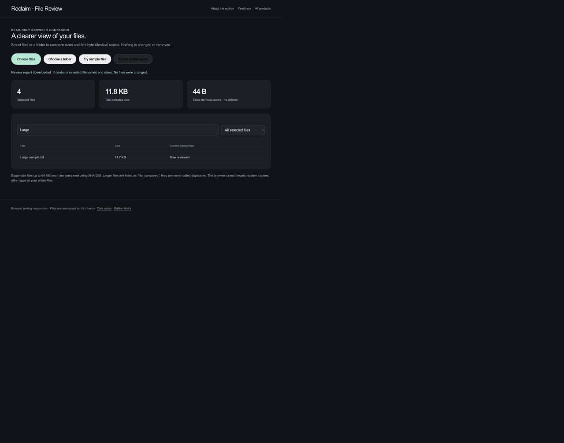Click the Size column header
Viewport: 564px width, 443px height.
tap(118, 146)
